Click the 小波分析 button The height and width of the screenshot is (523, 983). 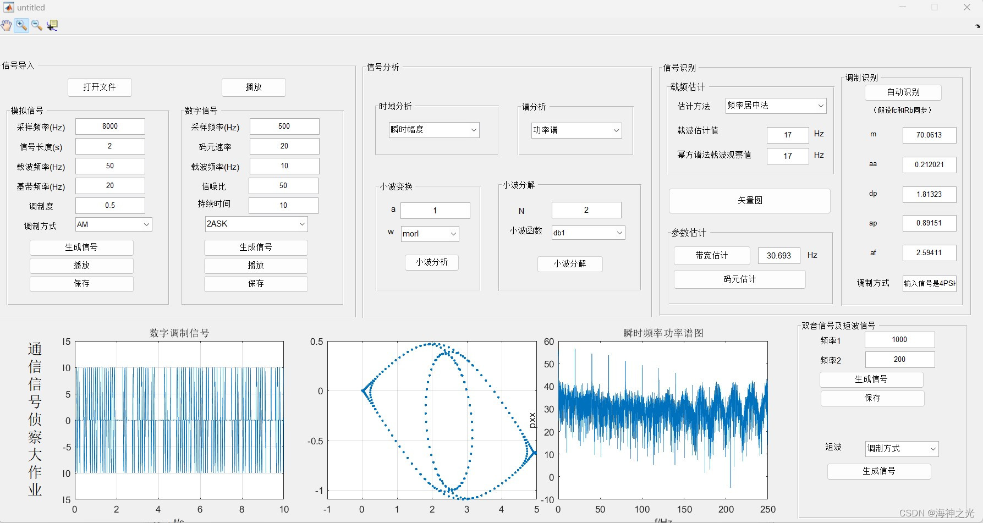432,262
